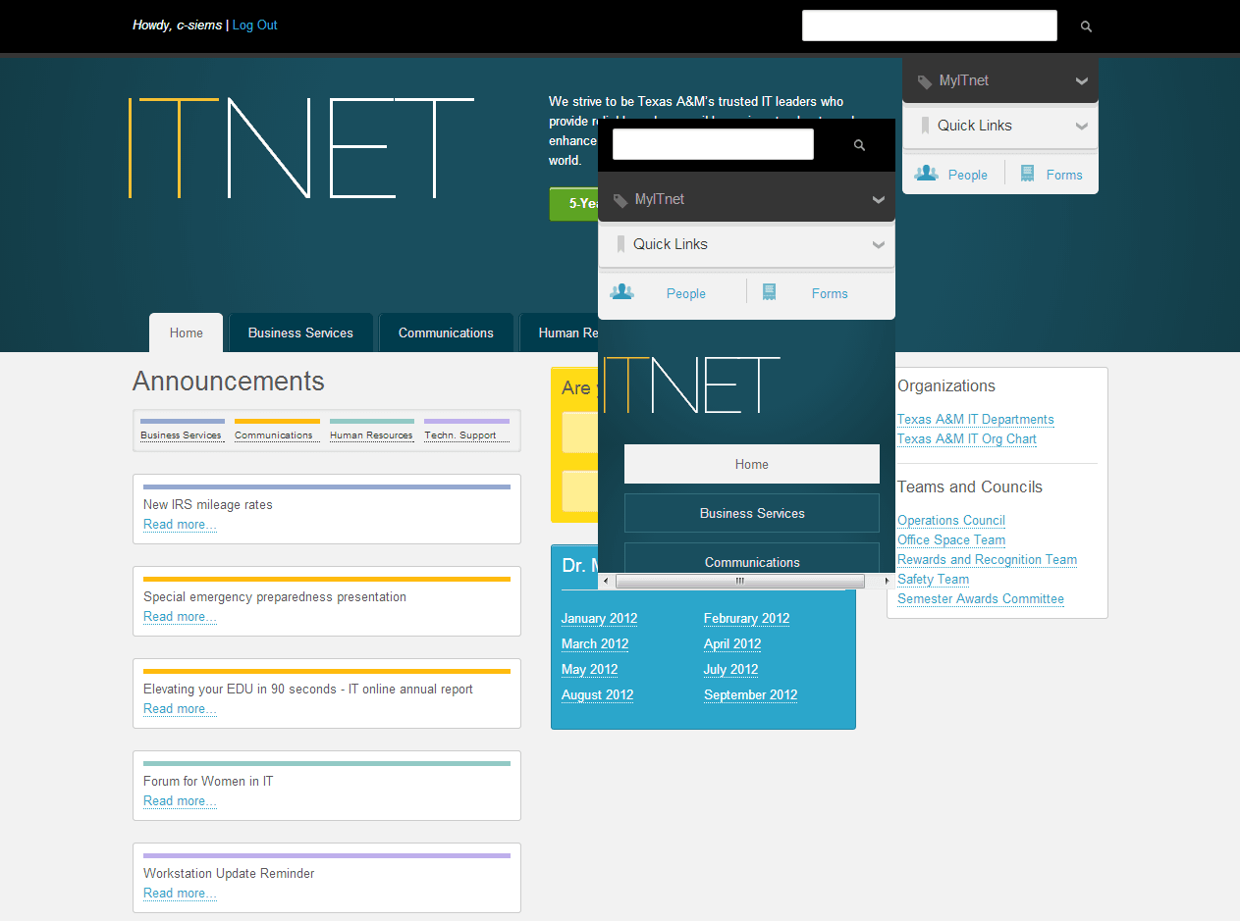Open the Februrary 2012 archive link
Image resolution: width=1240 pixels, height=921 pixels.
pos(746,619)
